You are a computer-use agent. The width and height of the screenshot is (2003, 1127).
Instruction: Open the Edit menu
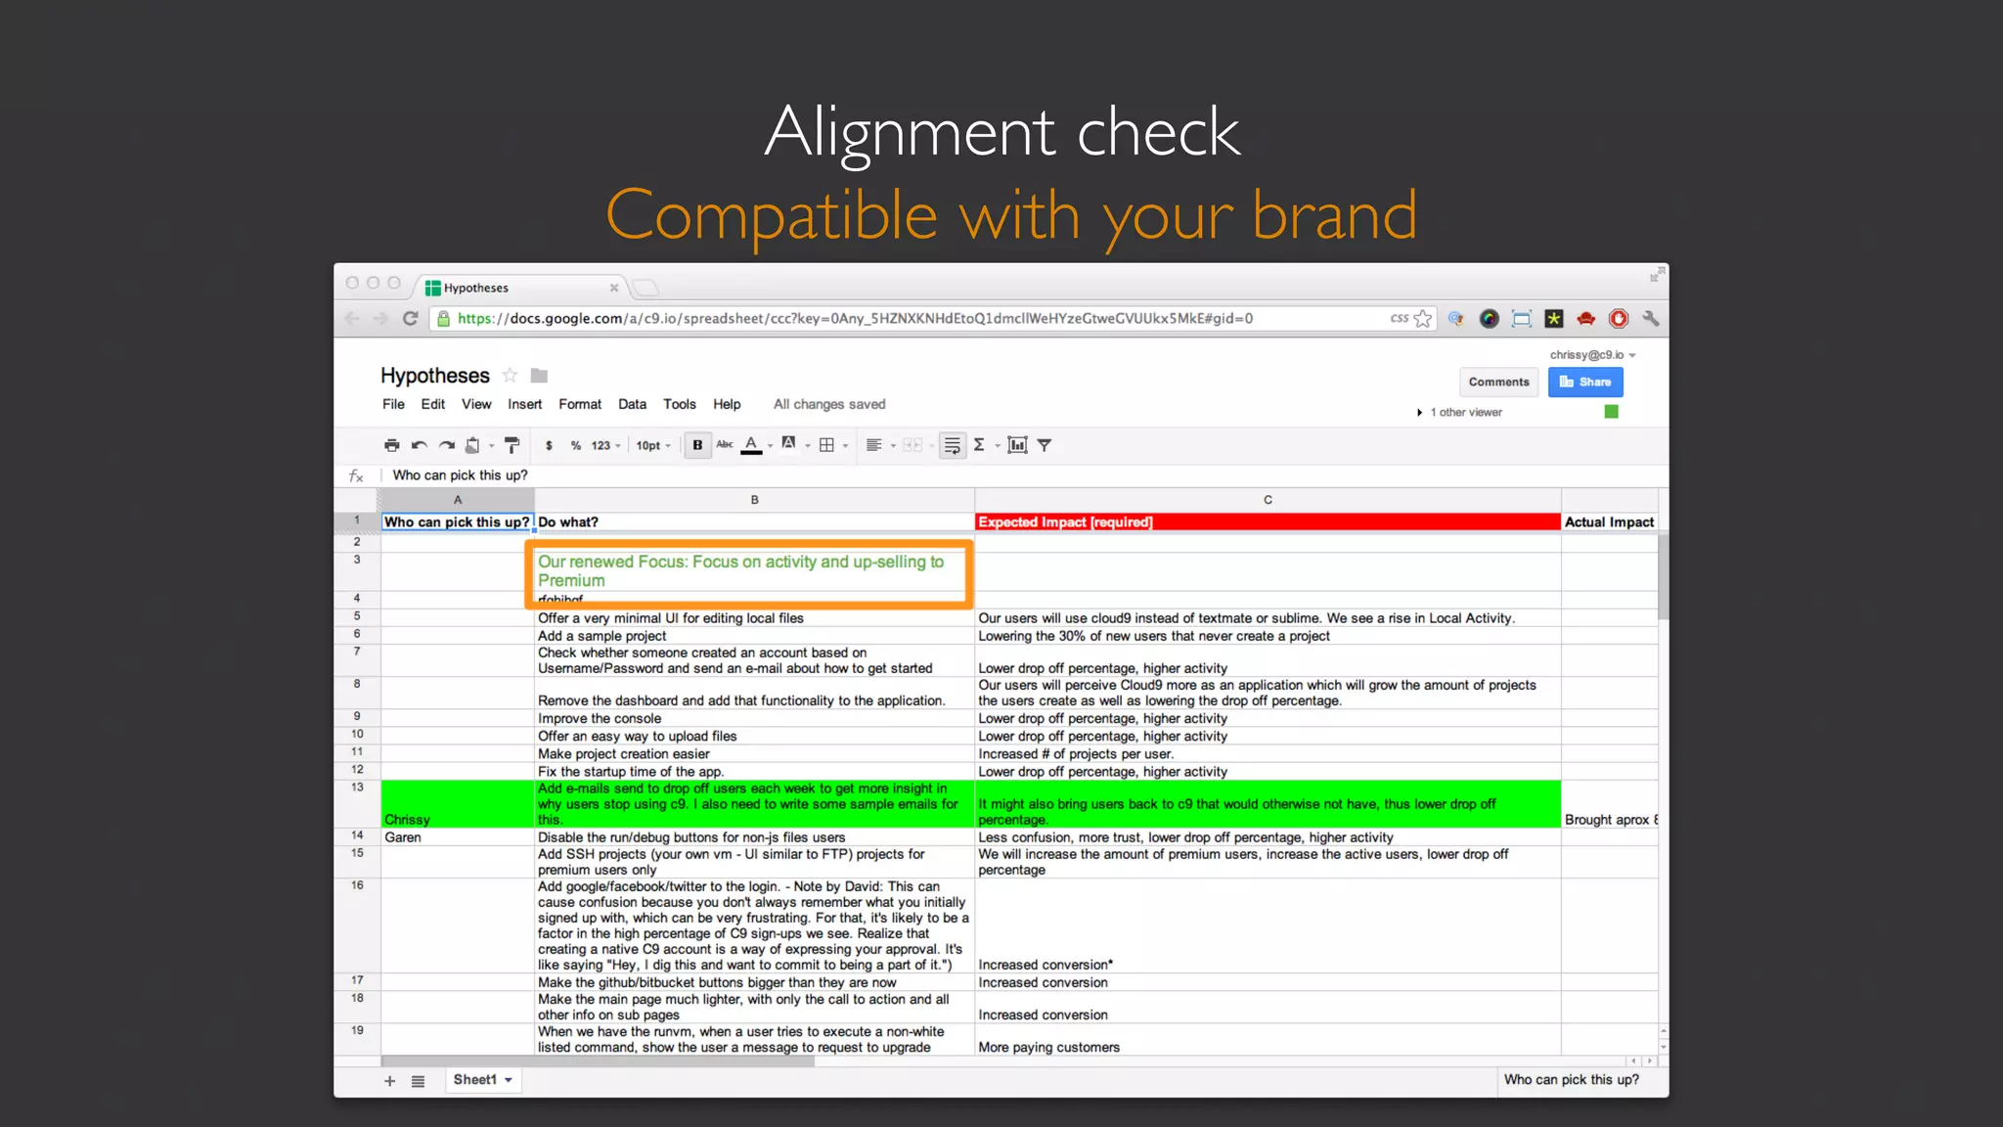433,404
